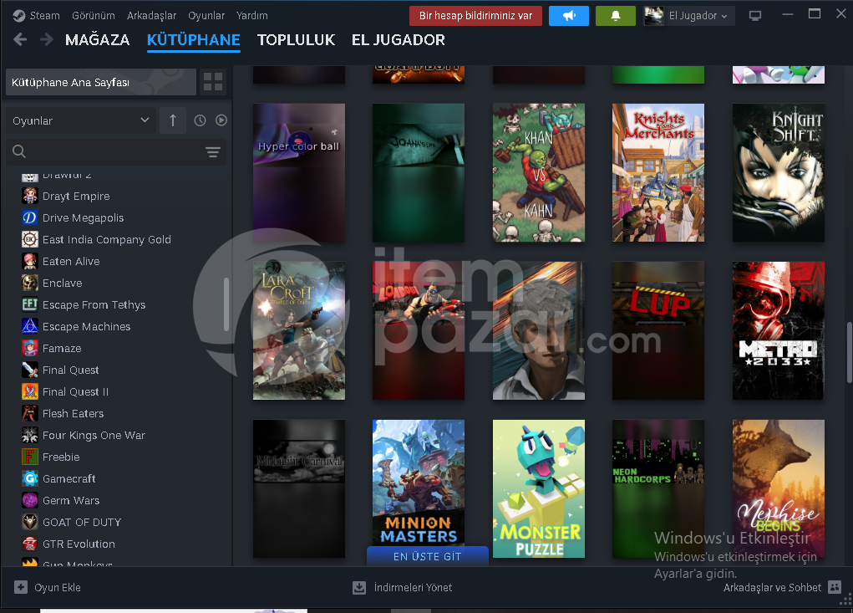The image size is (853, 613).
Task: Click the Bir hesap bildiriminiz var alert
Action: pyautogui.click(x=475, y=16)
